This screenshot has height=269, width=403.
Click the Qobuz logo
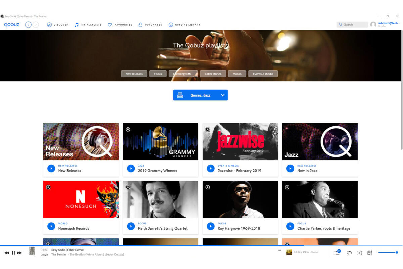click(x=12, y=25)
